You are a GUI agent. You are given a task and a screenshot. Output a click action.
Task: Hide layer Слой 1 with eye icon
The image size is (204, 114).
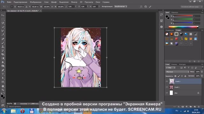(167, 87)
